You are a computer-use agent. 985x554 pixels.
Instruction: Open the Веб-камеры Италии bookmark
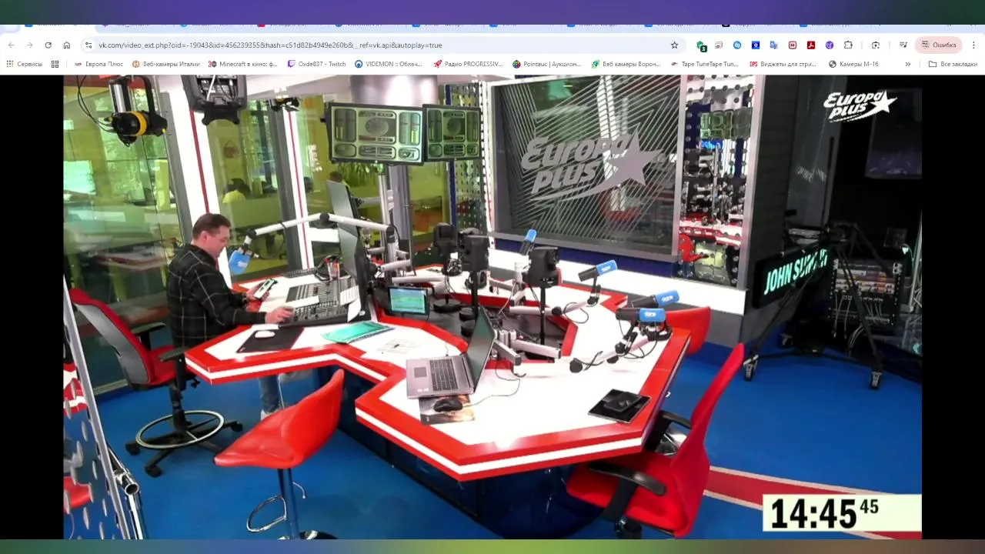[166, 64]
